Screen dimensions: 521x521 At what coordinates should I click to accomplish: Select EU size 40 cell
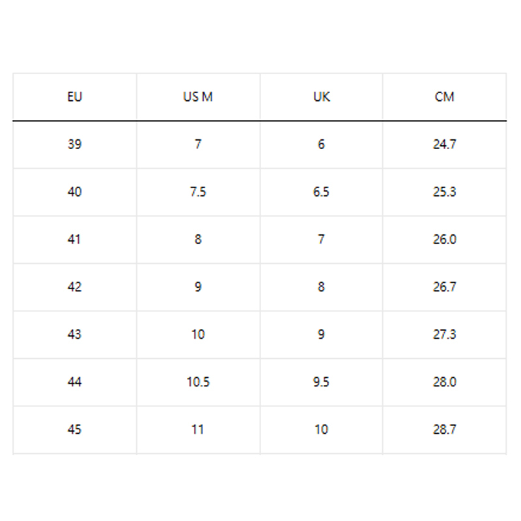[x=75, y=192]
